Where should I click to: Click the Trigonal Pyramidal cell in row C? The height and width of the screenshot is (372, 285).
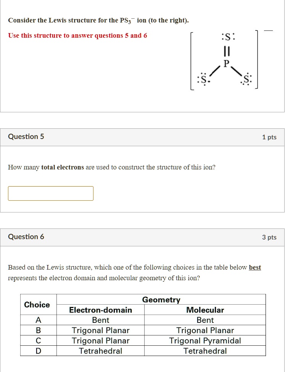(x=205, y=340)
